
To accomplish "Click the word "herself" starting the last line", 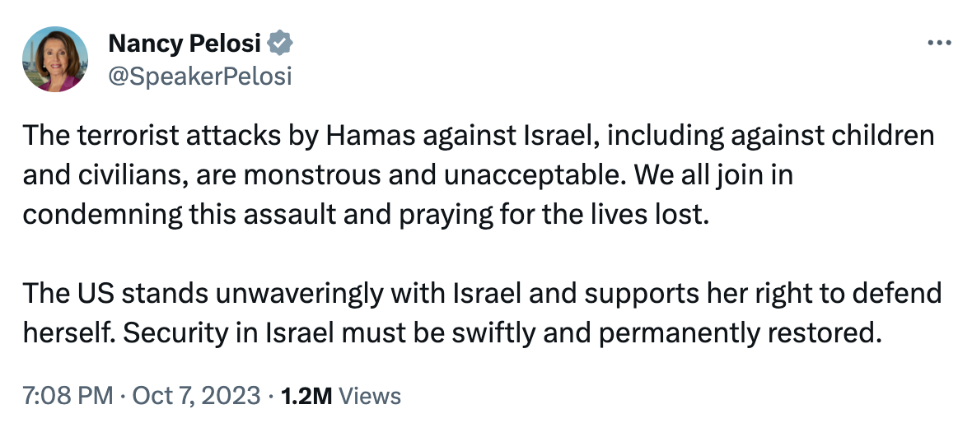I will (69, 334).
